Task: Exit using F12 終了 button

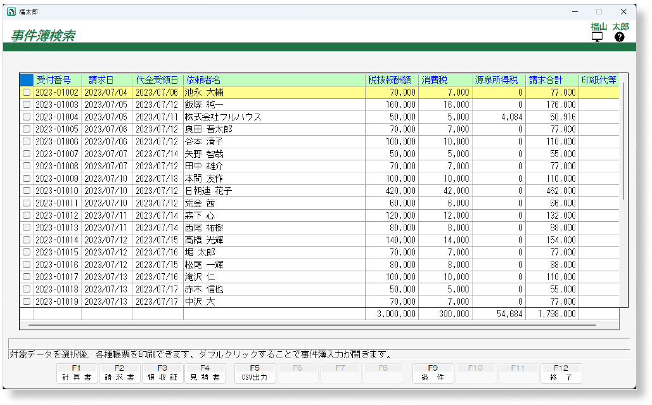Action: coord(560,373)
